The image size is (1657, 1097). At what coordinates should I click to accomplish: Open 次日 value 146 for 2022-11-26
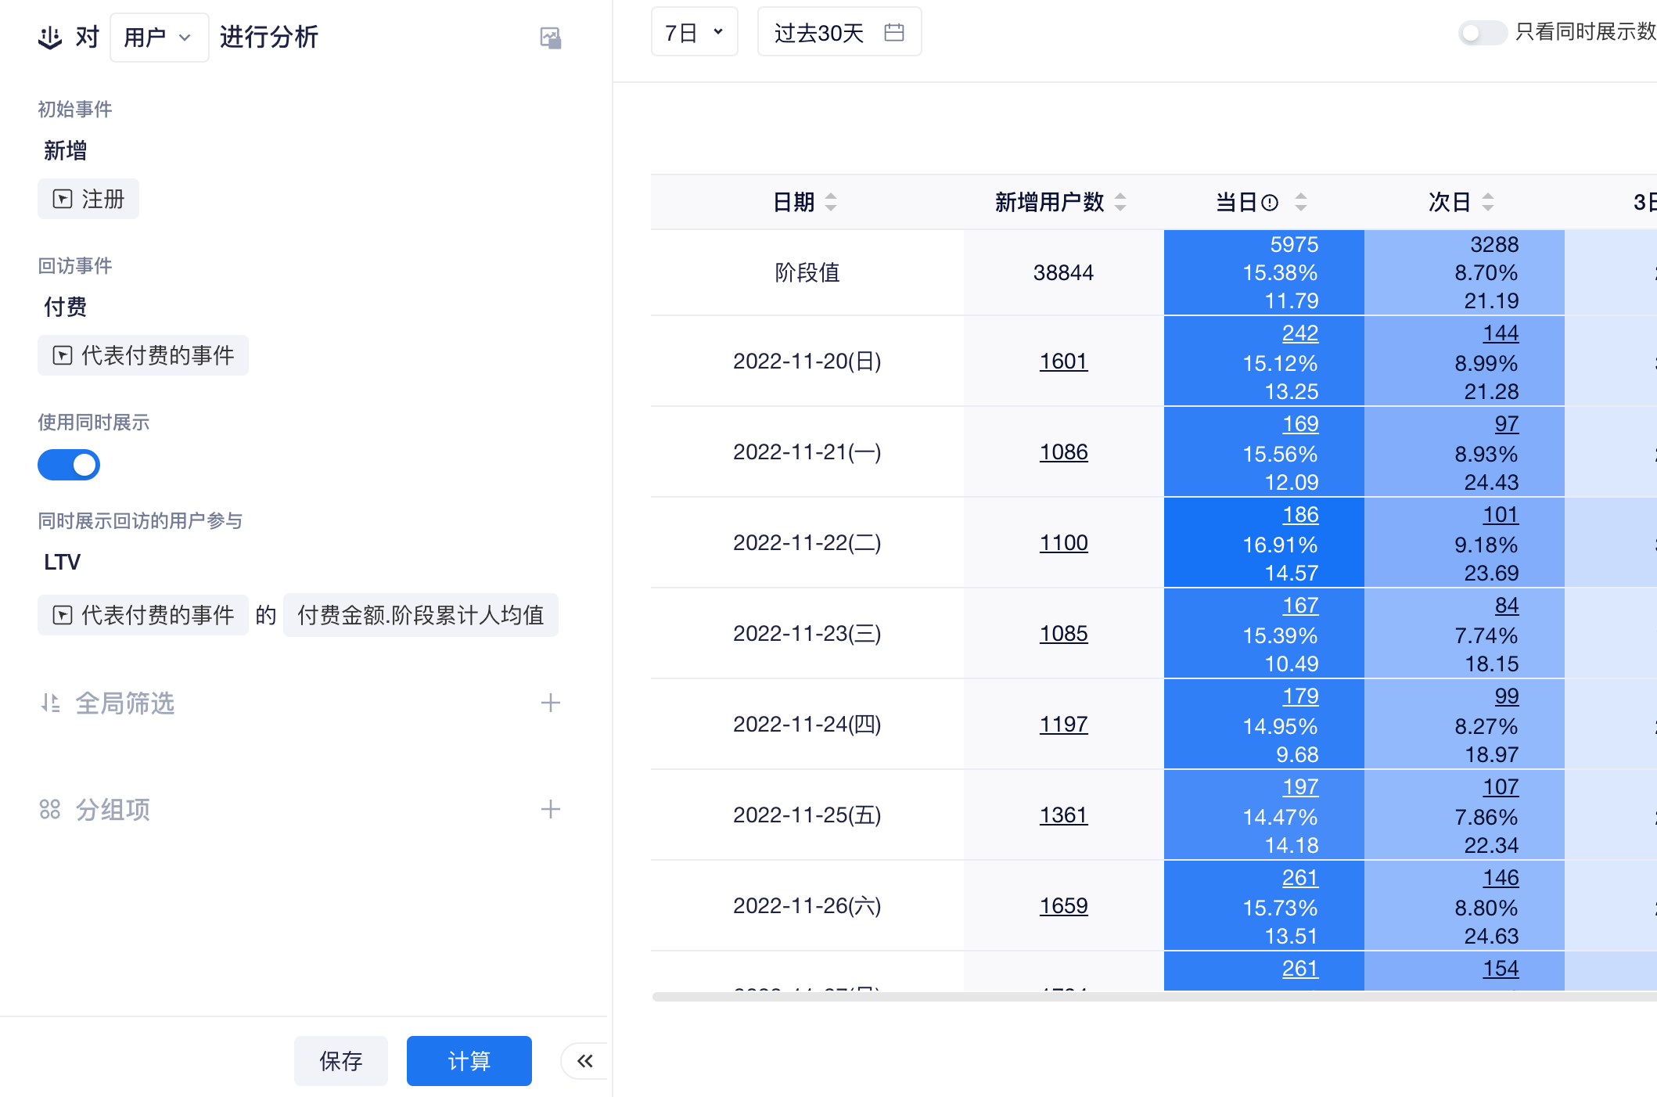[1501, 878]
